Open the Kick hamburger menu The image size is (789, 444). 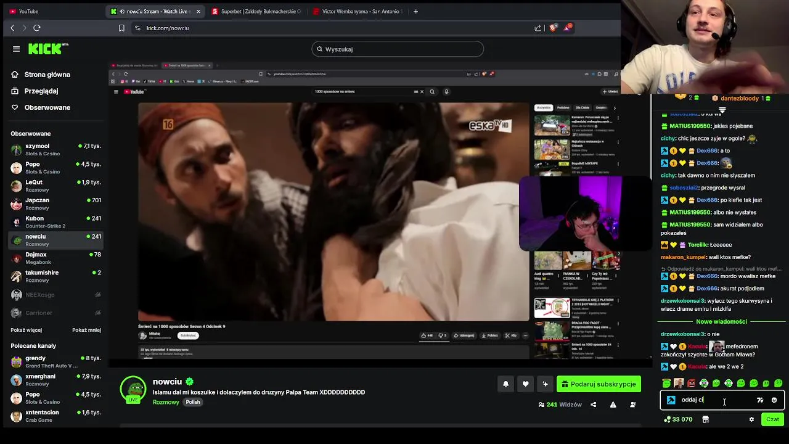tap(16, 49)
